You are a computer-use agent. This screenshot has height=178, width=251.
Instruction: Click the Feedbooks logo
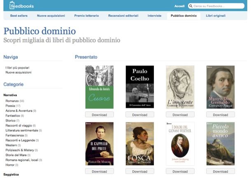click(x=21, y=5)
